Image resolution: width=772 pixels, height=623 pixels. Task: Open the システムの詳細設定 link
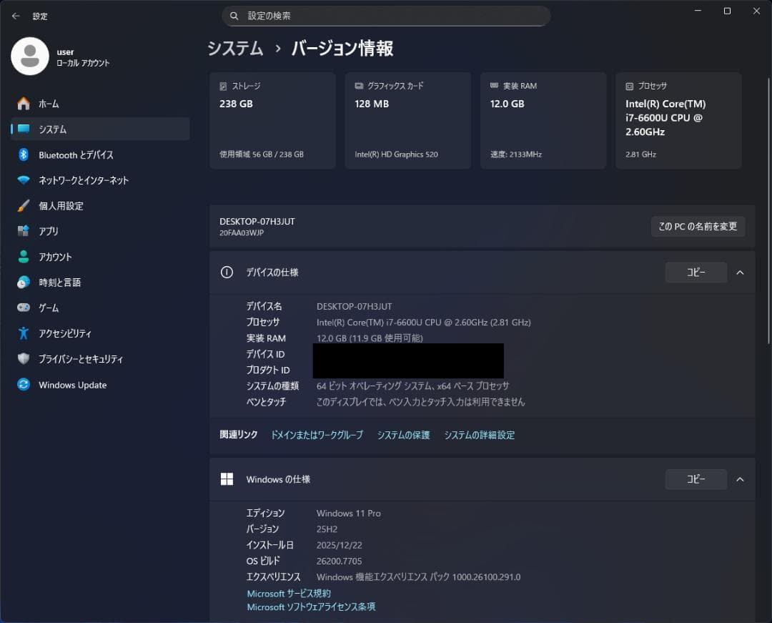480,435
